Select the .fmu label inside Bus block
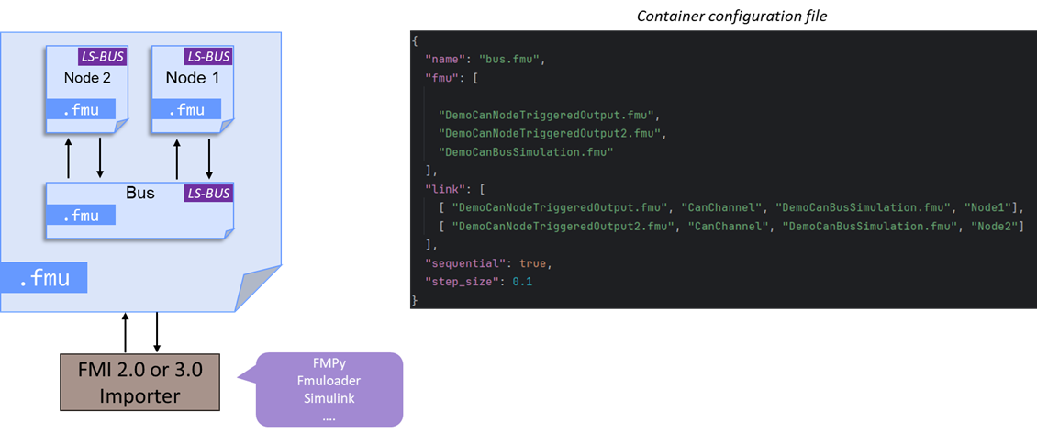 point(82,216)
